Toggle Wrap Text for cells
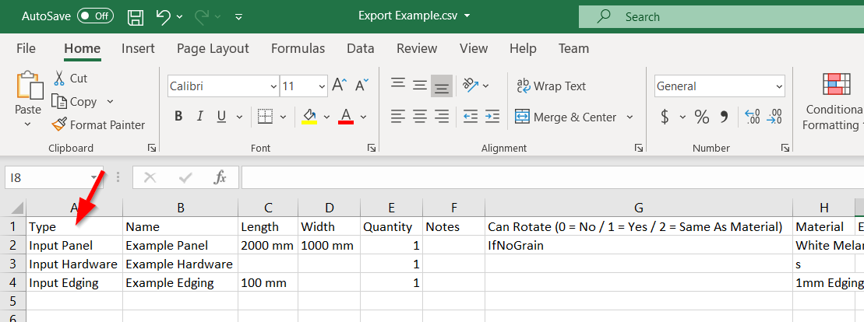864x322 pixels. 550,86
